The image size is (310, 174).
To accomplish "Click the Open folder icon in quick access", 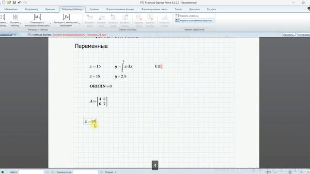I will (9, 2).
